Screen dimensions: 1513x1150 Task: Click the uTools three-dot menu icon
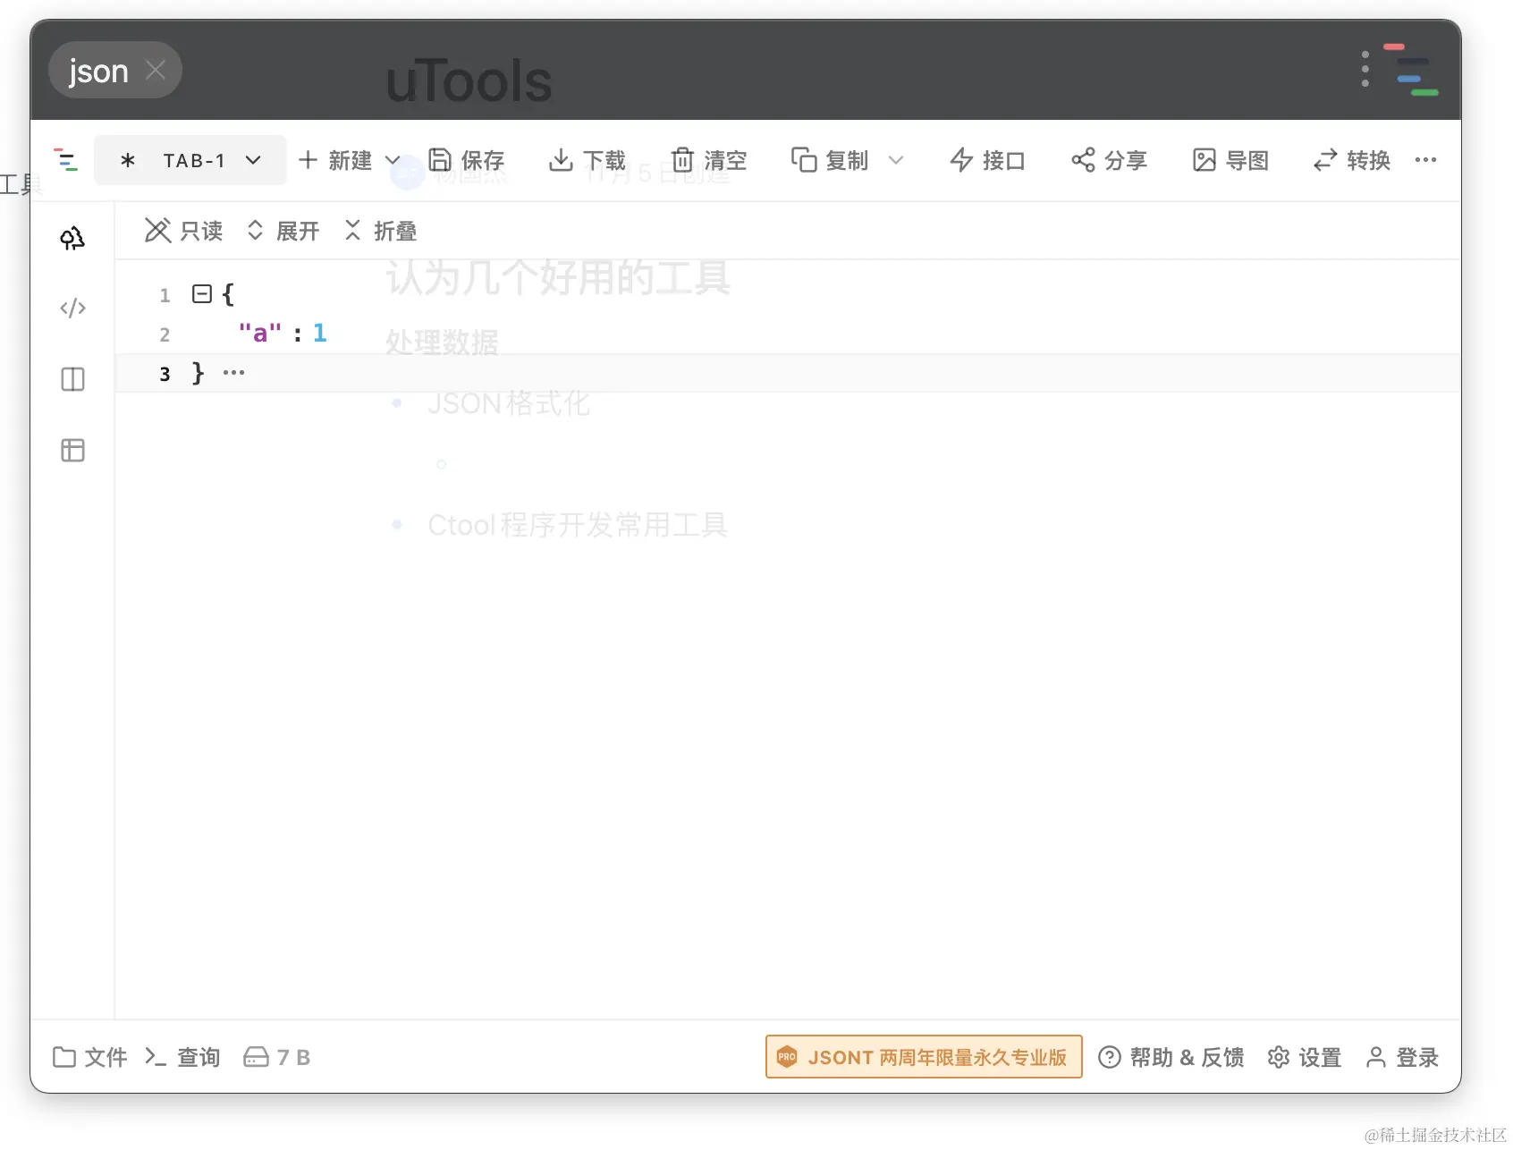[x=1365, y=69]
